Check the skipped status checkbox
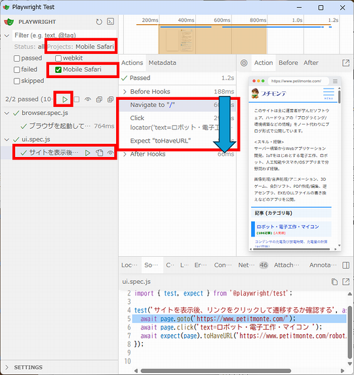This screenshot has width=354, height=375. (x=16, y=81)
